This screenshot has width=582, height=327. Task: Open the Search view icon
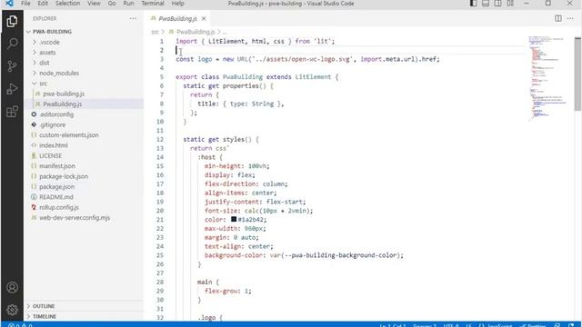click(12, 44)
